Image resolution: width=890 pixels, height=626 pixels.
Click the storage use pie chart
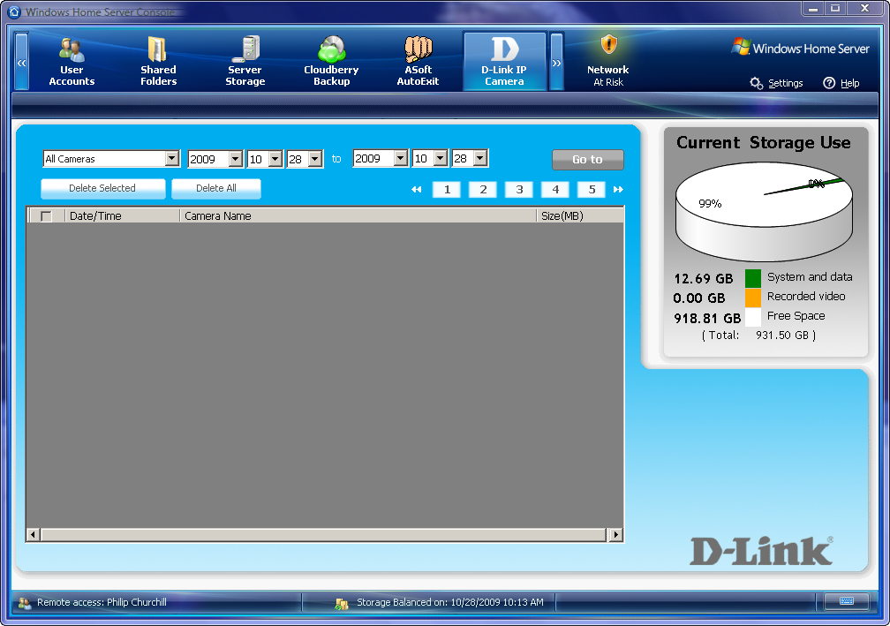pyautogui.click(x=764, y=211)
